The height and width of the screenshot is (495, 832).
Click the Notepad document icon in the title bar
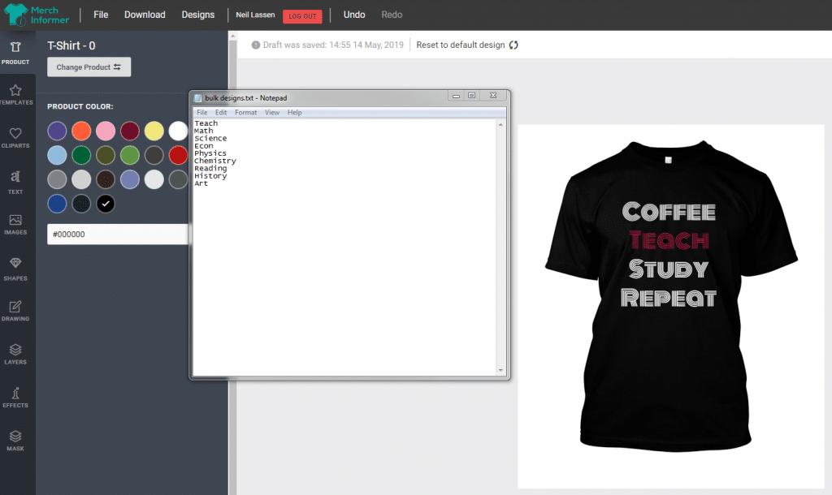[x=198, y=98]
